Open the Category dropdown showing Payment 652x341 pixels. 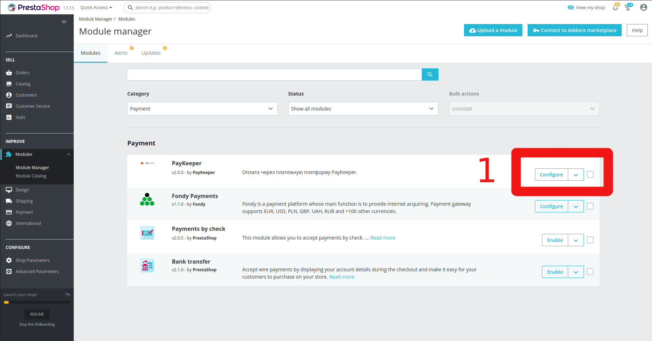202,109
